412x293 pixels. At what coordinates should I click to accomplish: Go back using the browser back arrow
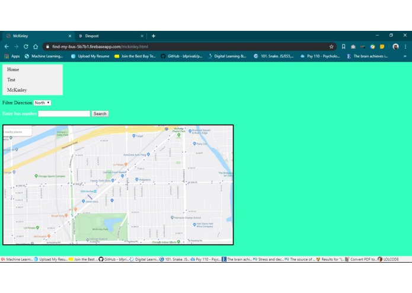pos(7,46)
